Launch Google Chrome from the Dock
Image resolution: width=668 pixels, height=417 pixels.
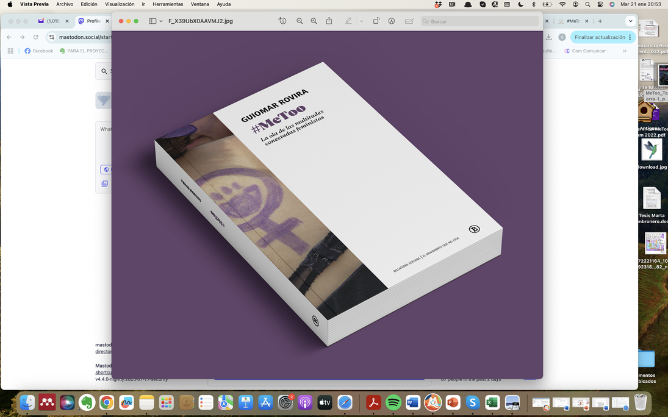pos(107,402)
